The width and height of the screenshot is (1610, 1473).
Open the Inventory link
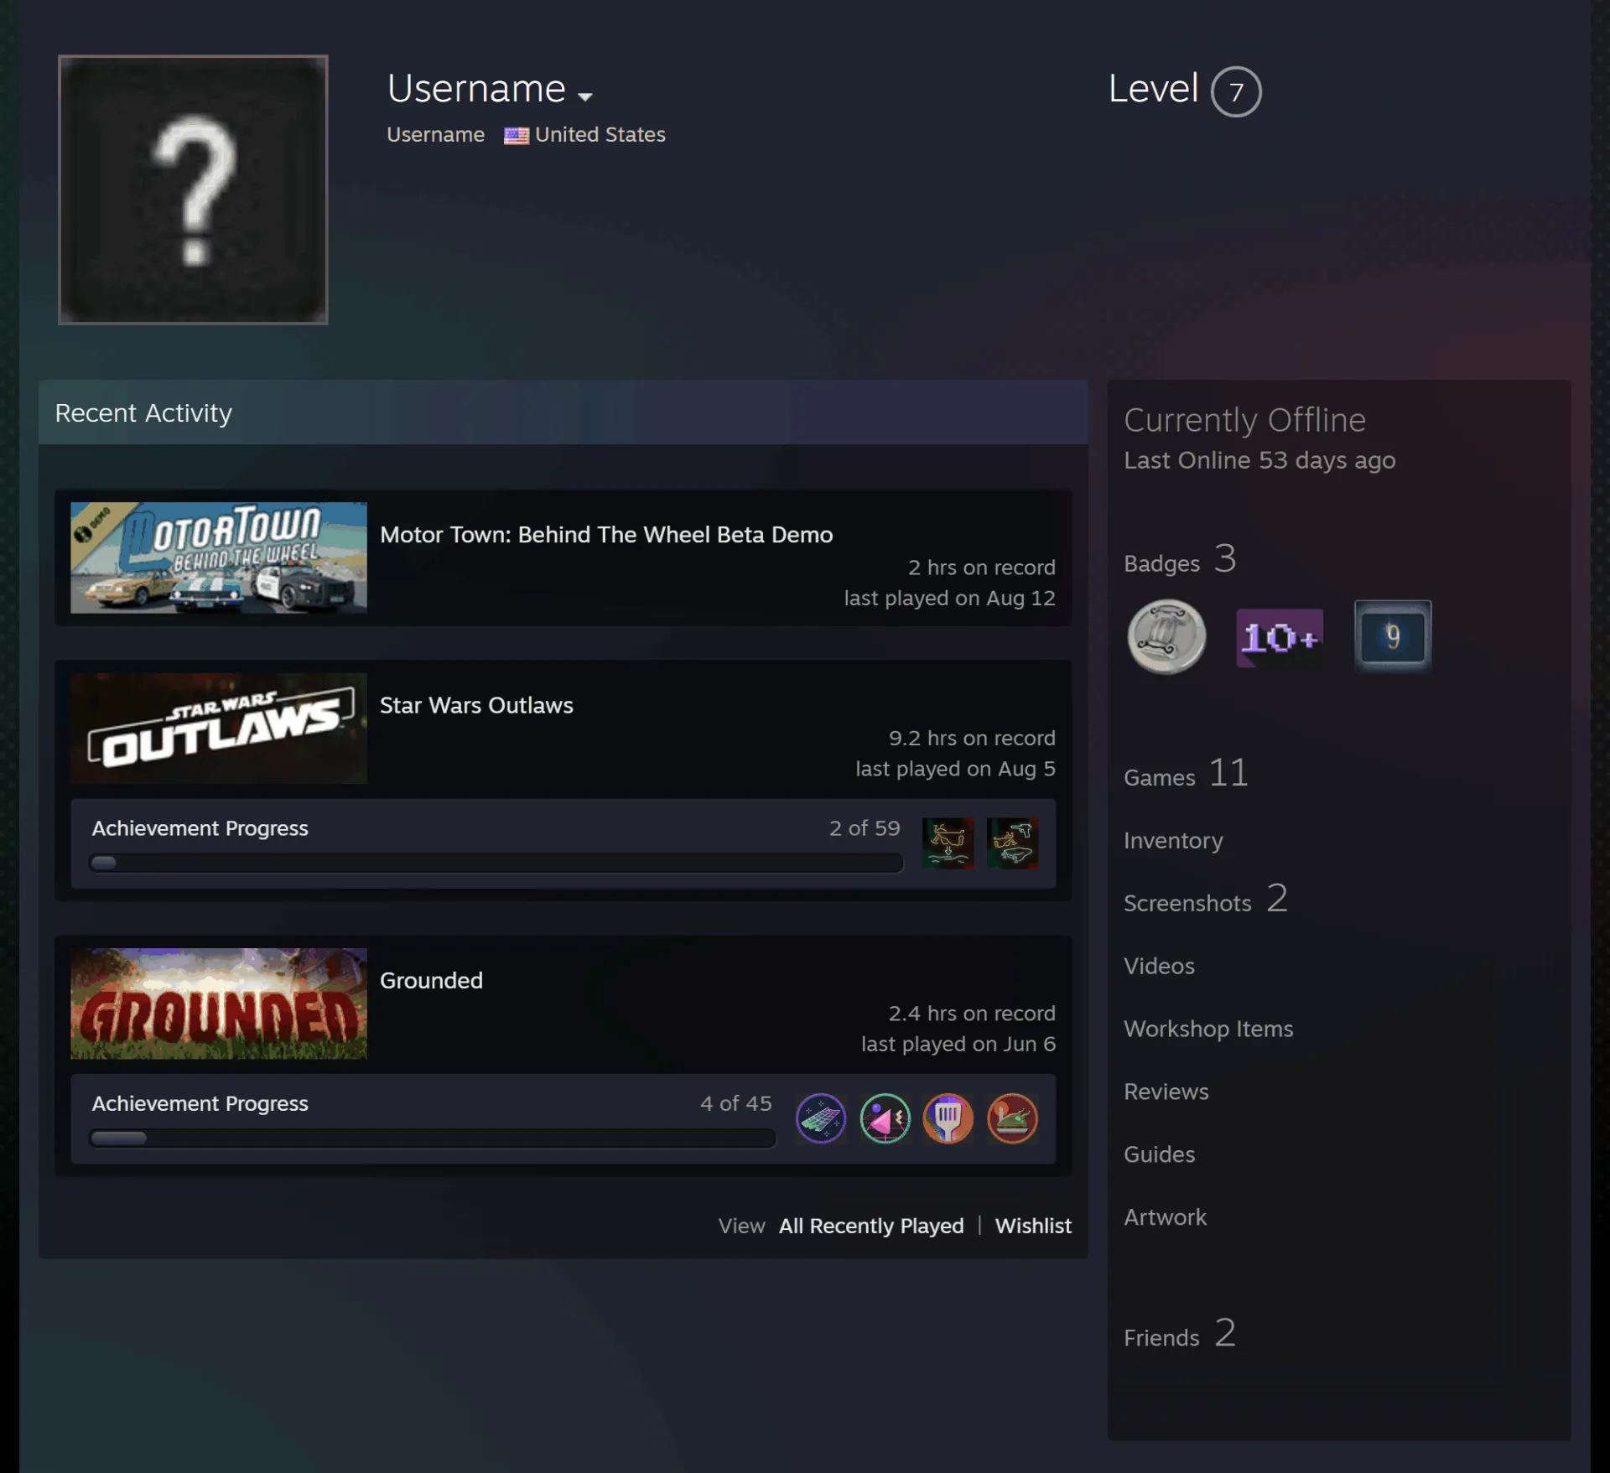coord(1173,840)
